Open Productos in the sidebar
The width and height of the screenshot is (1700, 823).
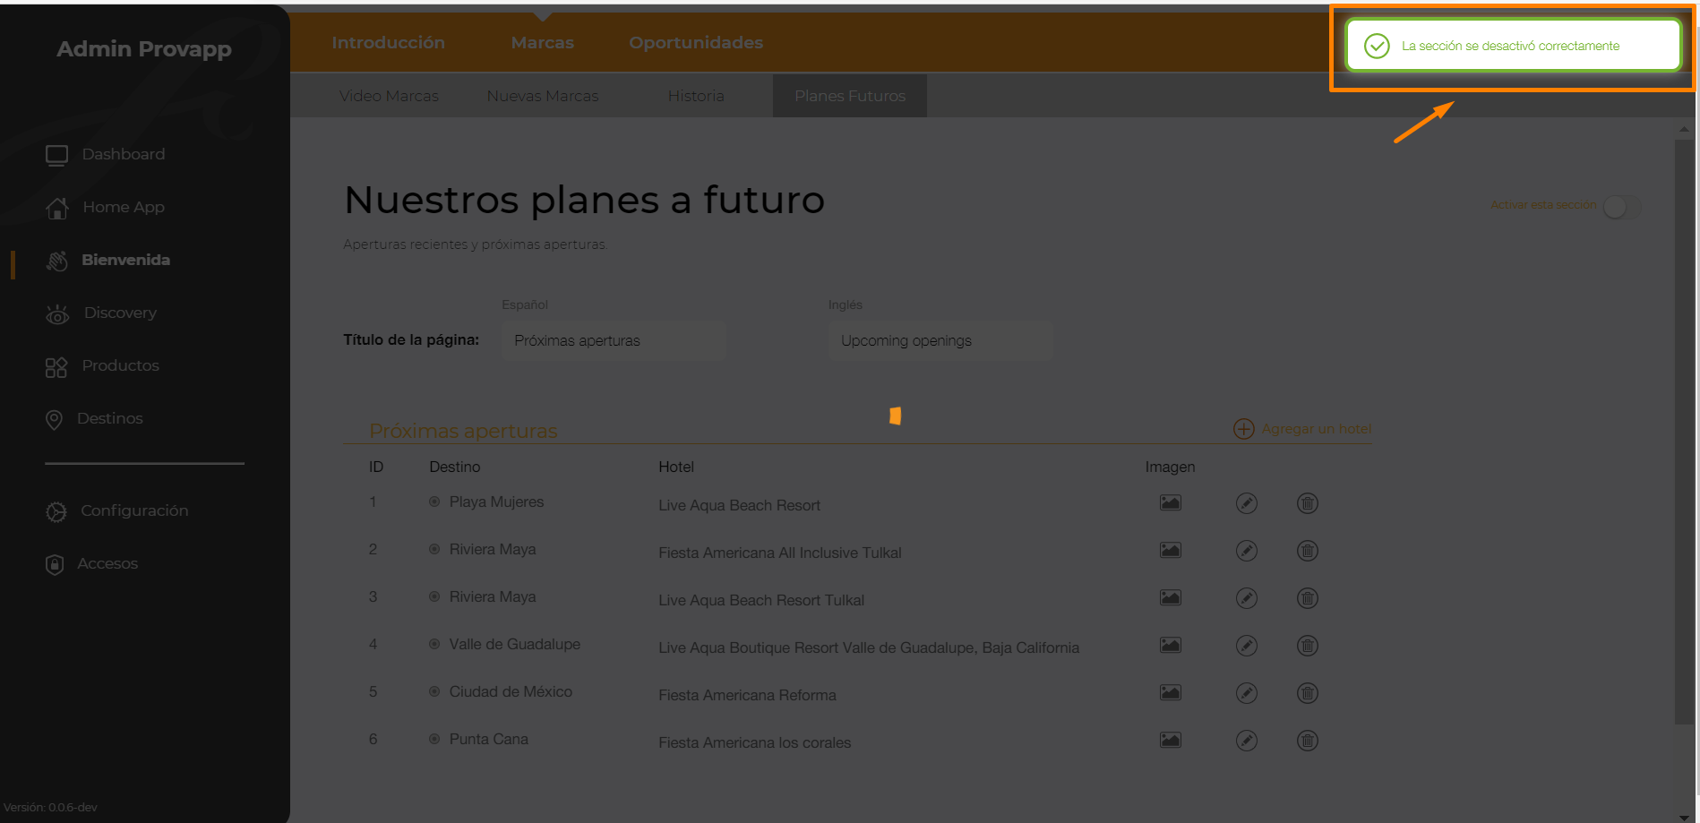[120, 365]
